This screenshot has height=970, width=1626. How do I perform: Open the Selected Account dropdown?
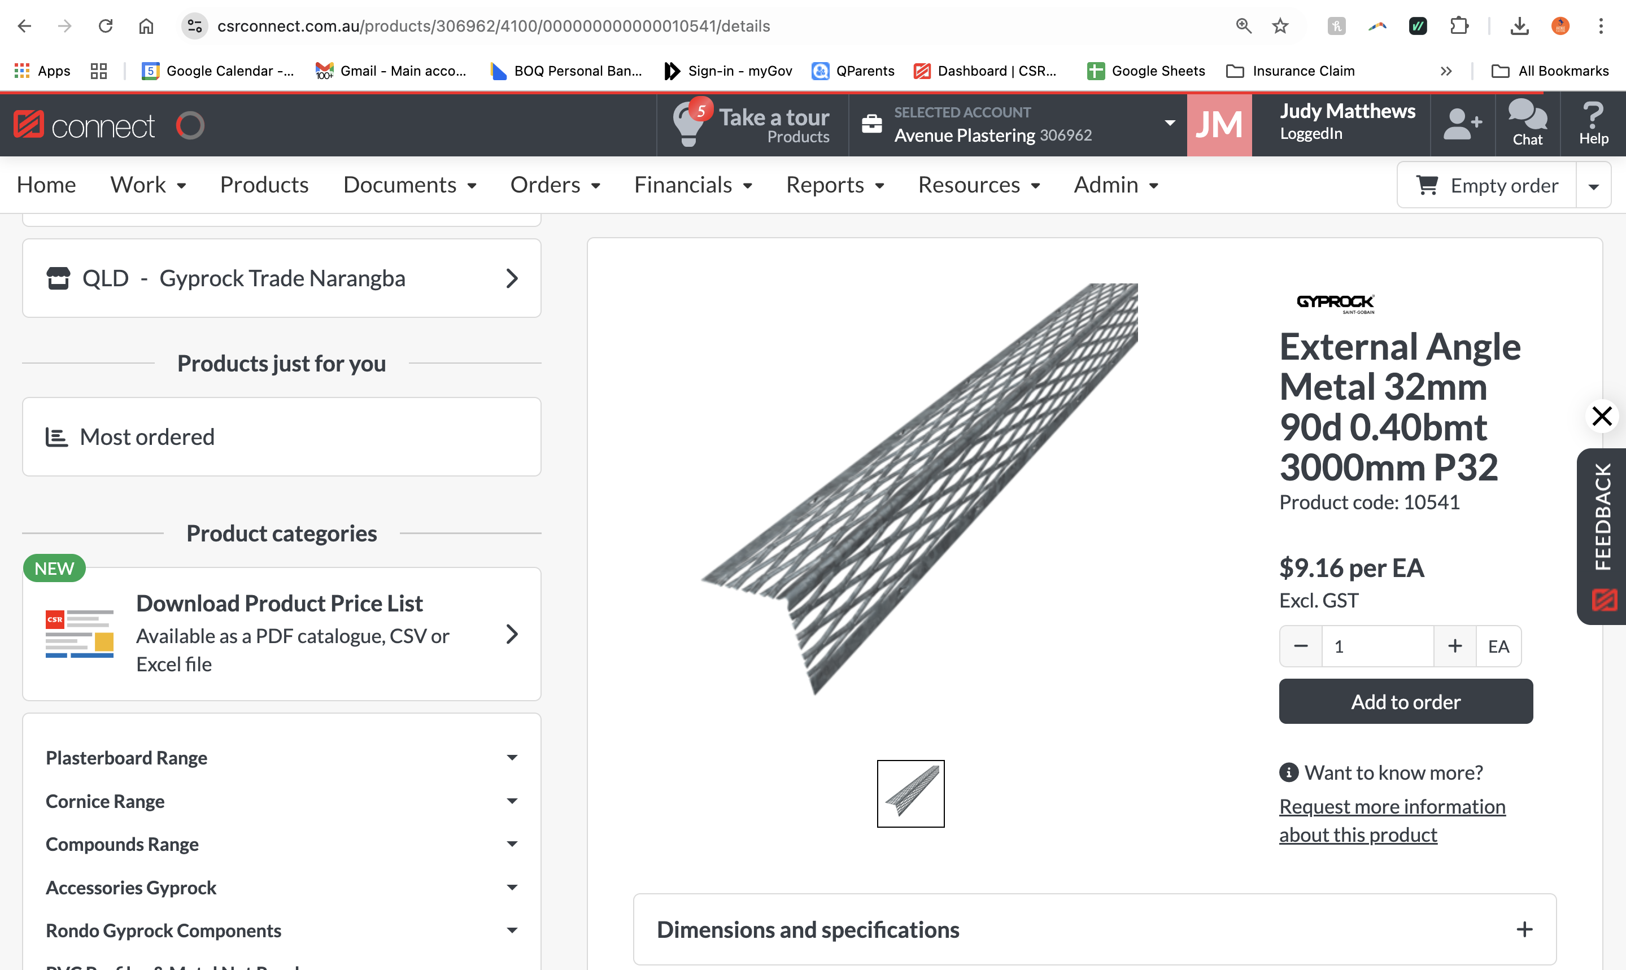[1018, 124]
